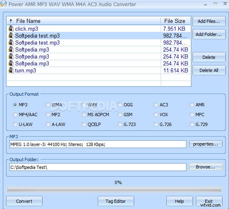This screenshot has height=209, width=229.
Task: Start conversion with the Convert button
Action: pyautogui.click(x=24, y=201)
